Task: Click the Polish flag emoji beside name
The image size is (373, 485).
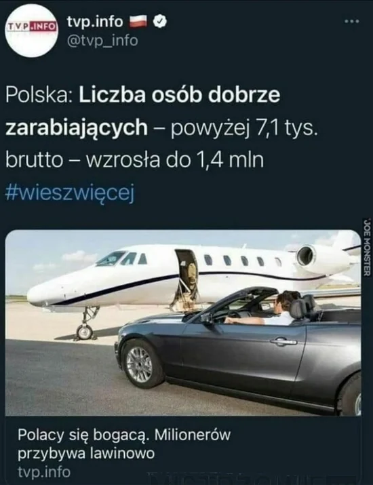Action: pos(138,21)
